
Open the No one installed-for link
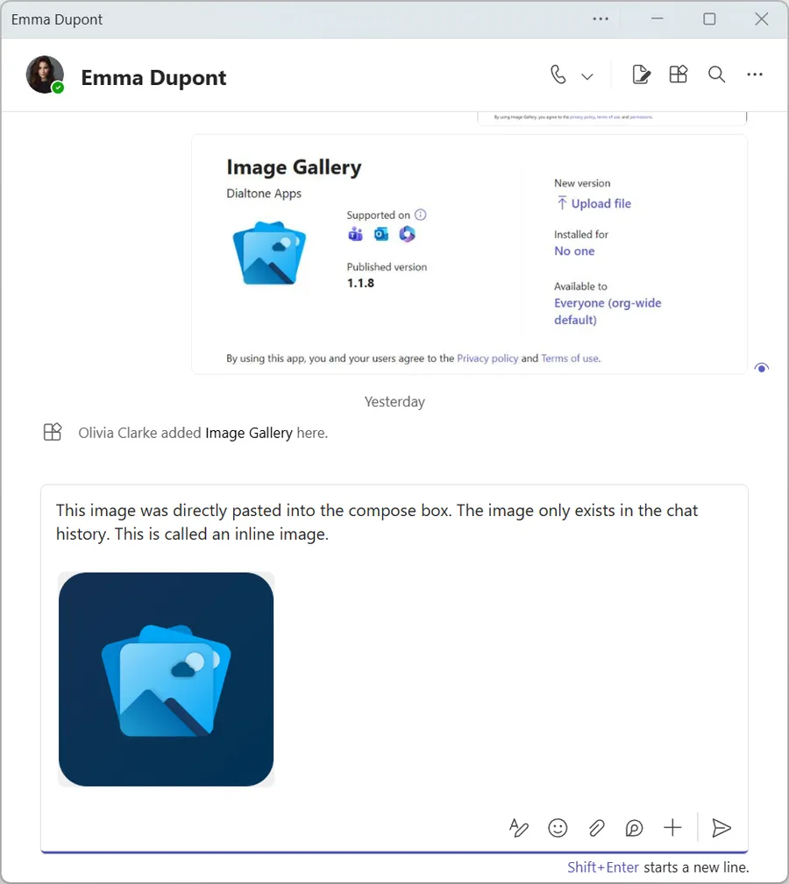574,251
